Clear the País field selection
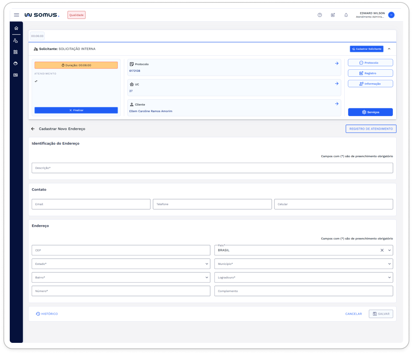Screen dimensions: 413x354 pyautogui.click(x=382, y=250)
